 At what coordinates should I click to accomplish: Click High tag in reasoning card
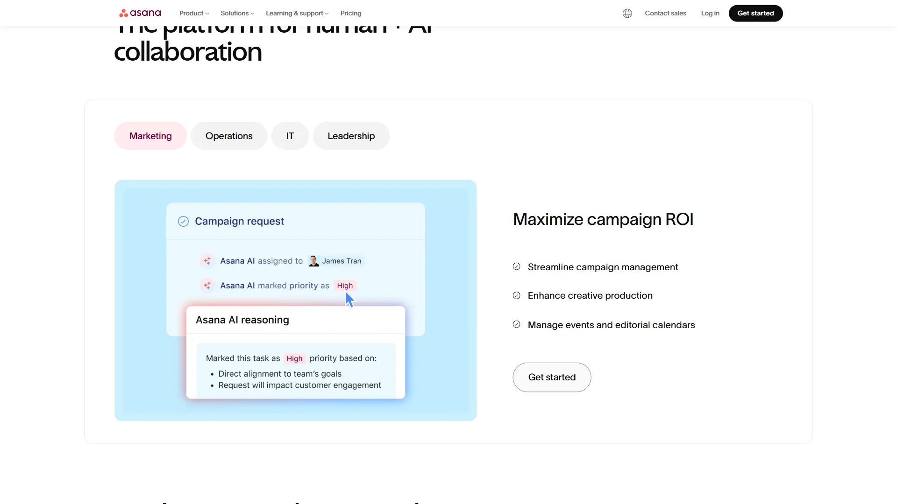click(x=294, y=358)
